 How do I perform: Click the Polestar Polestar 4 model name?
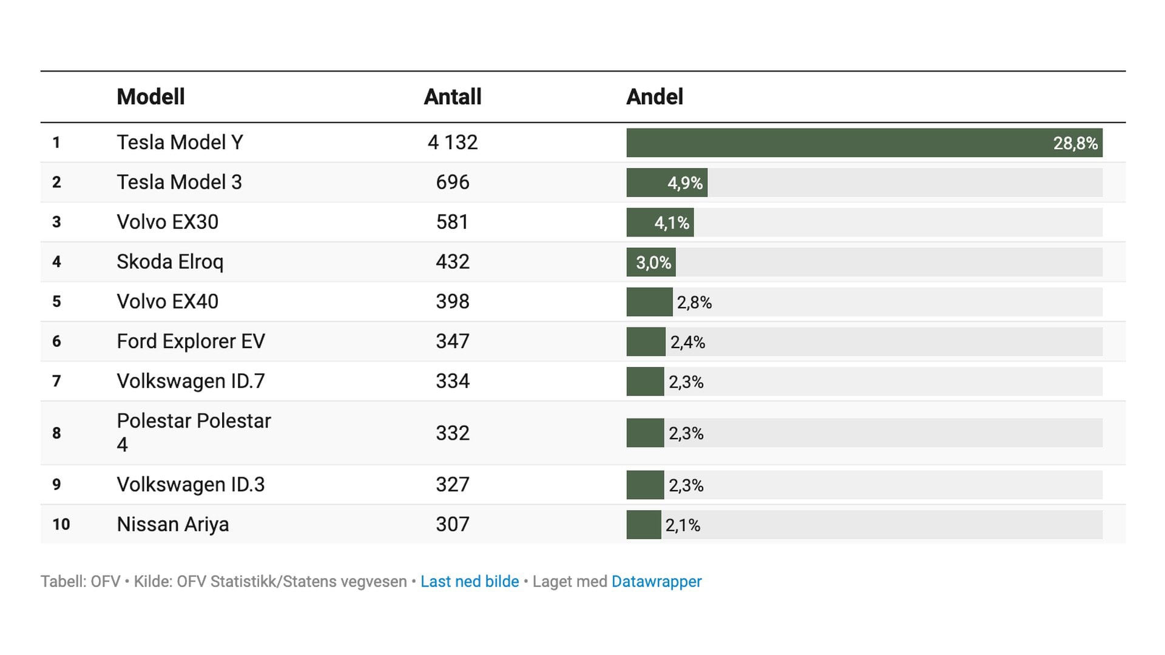(194, 432)
